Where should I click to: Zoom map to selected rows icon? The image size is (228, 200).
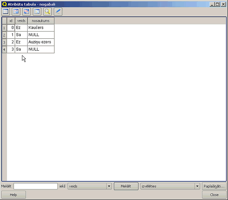(x=47, y=12)
